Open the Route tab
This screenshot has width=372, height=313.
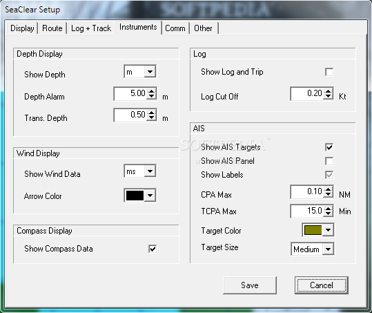[52, 28]
